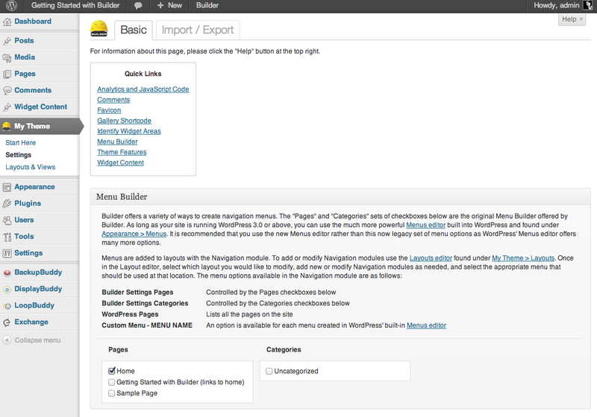Click the Tools icon in the sidebar
The width and height of the screenshot is (597, 417).
(x=7, y=237)
